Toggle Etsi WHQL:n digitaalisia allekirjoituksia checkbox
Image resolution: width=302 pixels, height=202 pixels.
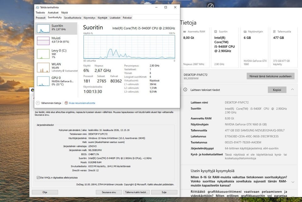(38, 178)
